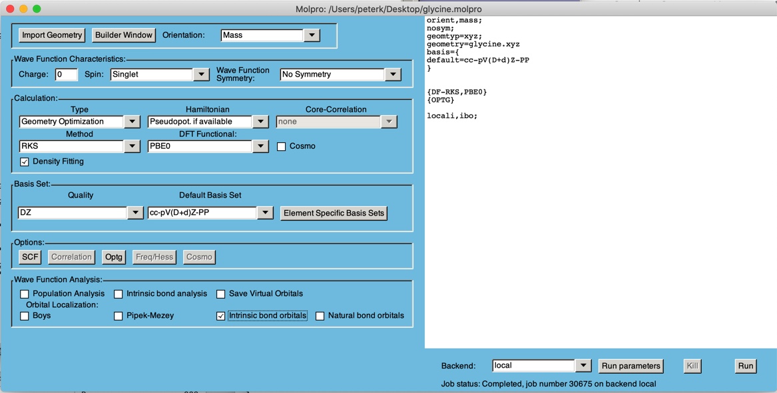Click Element Specific Basis Sets button
The image size is (777, 393).
(334, 213)
